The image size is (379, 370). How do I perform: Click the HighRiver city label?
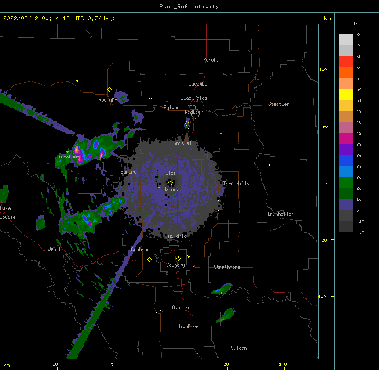(189, 326)
